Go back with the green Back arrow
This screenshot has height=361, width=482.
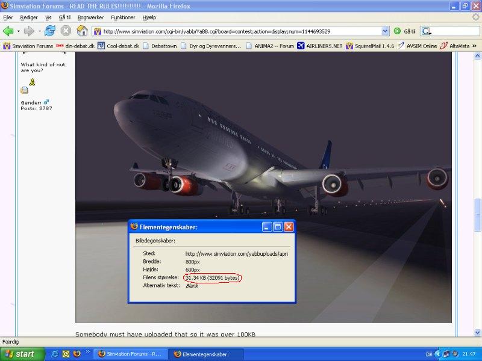(x=8, y=31)
